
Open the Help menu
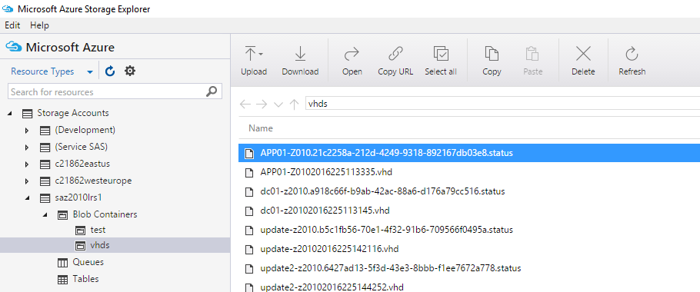(39, 25)
